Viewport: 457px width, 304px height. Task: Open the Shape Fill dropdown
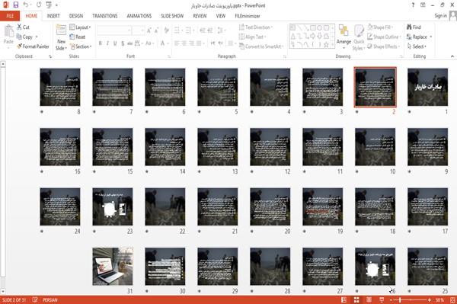380,27
